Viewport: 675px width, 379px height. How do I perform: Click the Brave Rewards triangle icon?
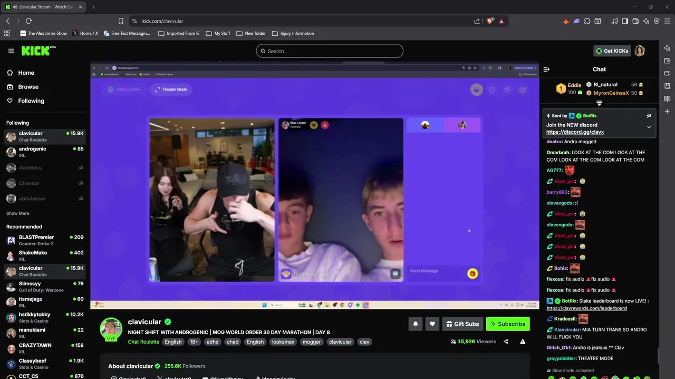501,21
